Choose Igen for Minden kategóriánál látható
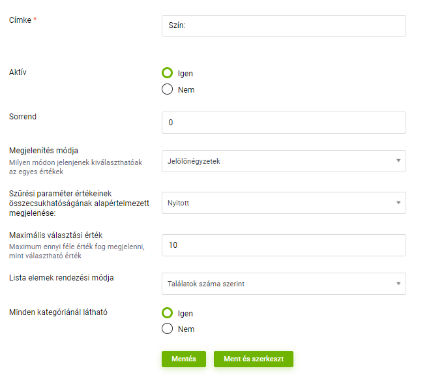The height and width of the screenshot is (377, 431). pos(167,313)
